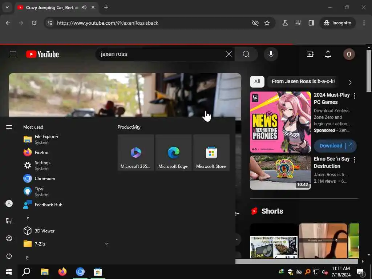
Task: Click the address bar URL
Action: coord(108,23)
